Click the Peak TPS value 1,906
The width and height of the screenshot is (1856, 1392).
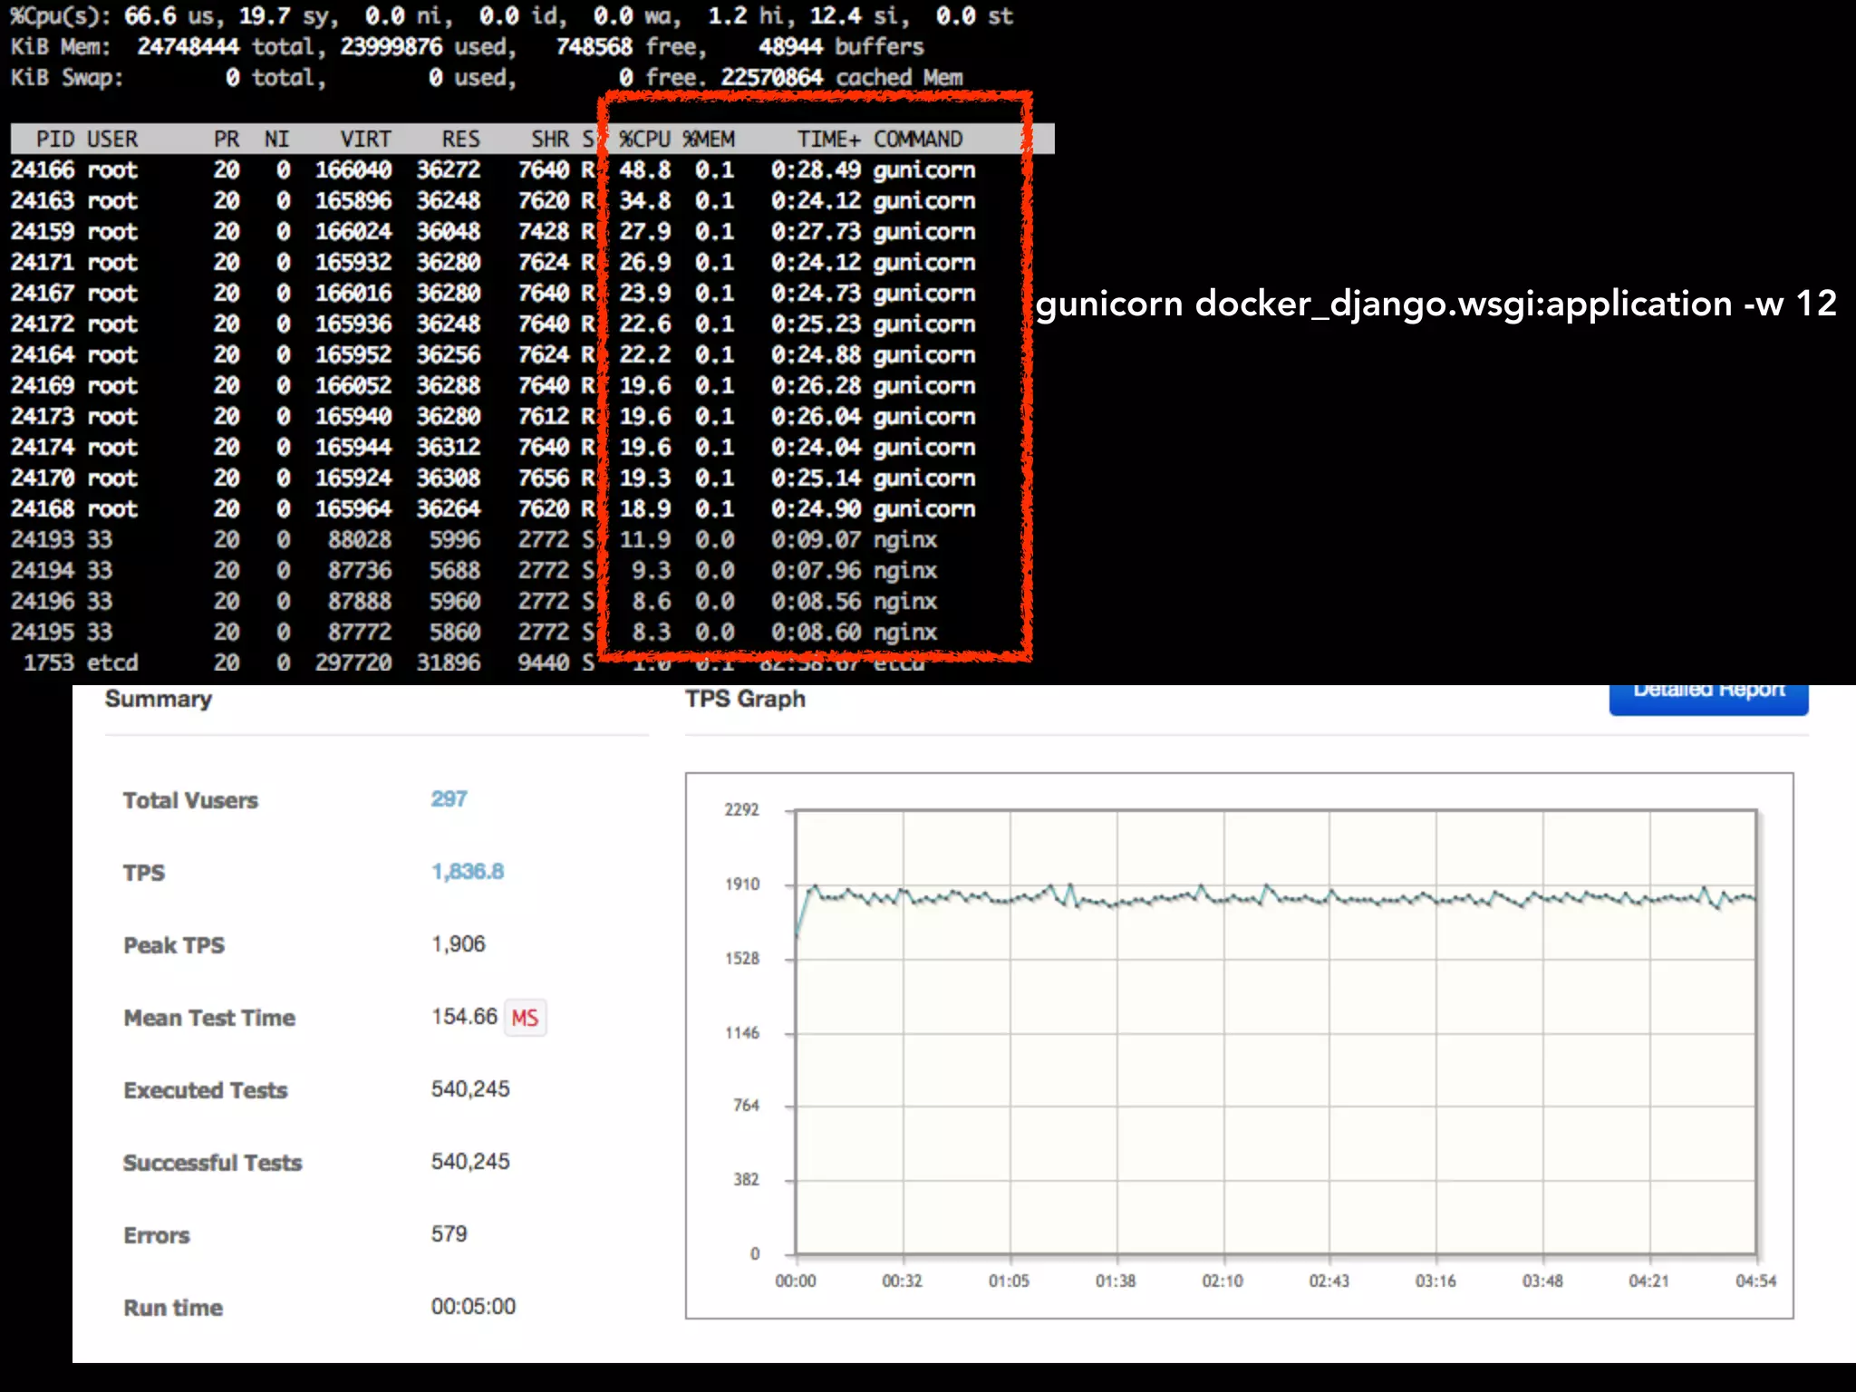tap(459, 944)
